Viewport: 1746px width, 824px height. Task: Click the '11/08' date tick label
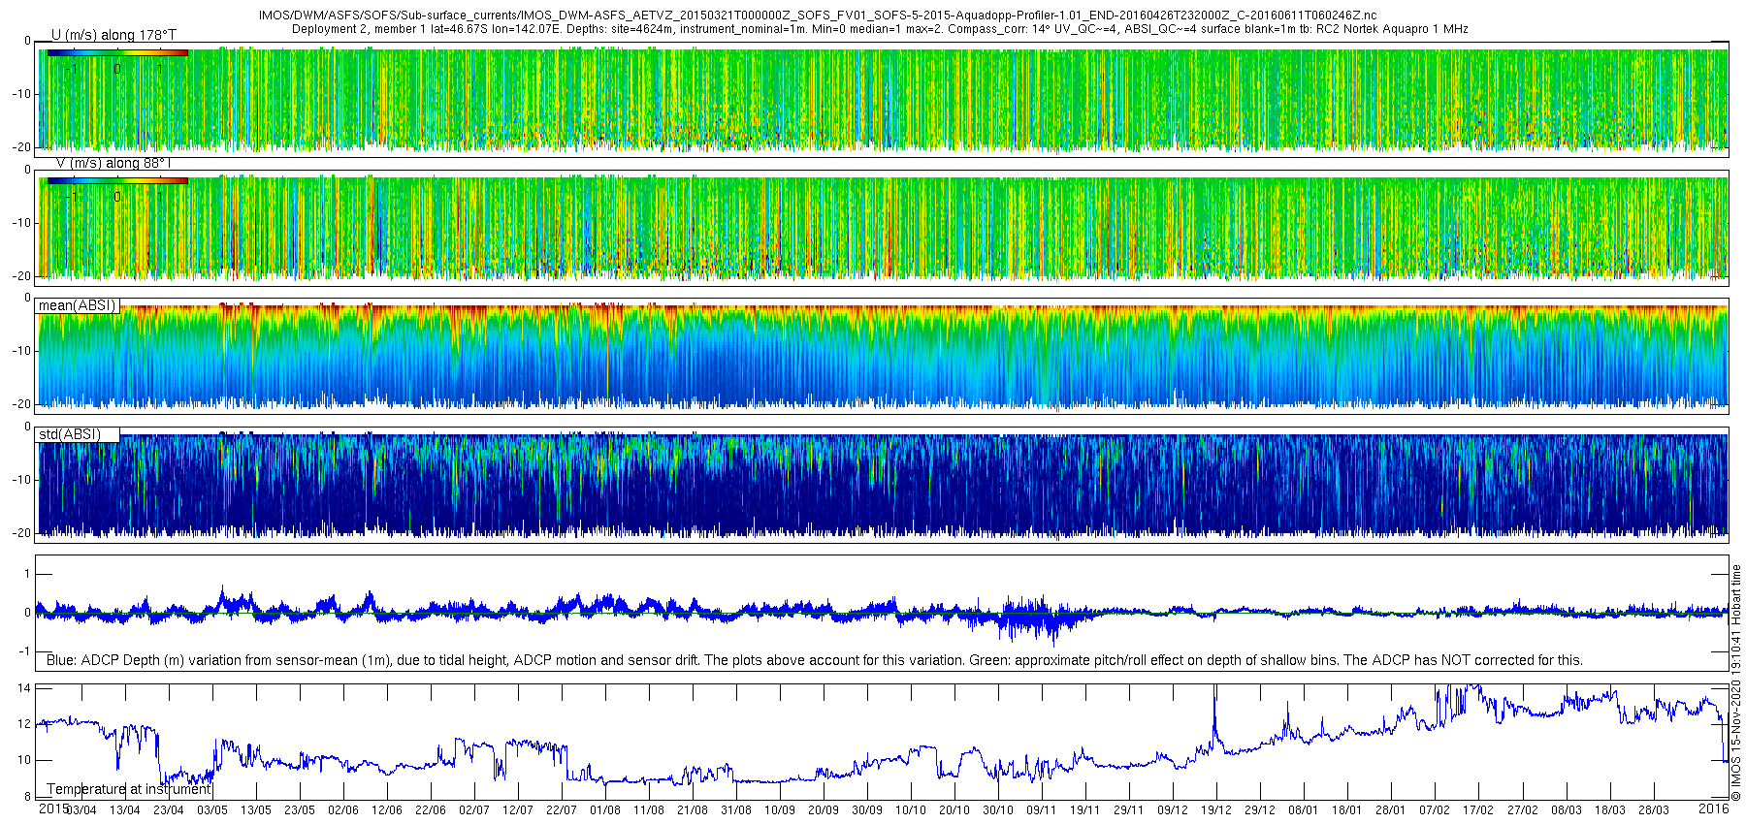[x=649, y=810]
